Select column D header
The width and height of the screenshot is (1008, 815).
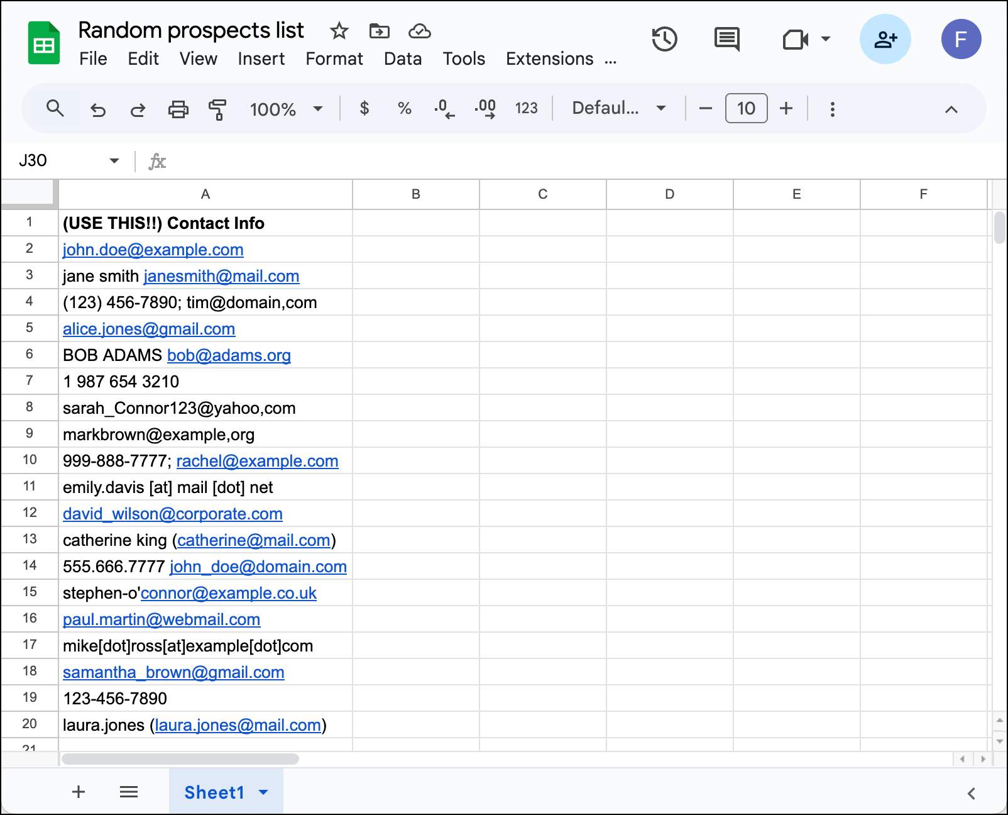(670, 194)
